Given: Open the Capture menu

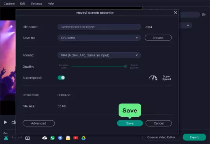Looking at the screenshot, I should pyautogui.click(x=9, y=4).
